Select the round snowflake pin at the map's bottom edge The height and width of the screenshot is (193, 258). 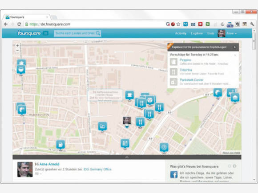pyautogui.click(x=164, y=147)
